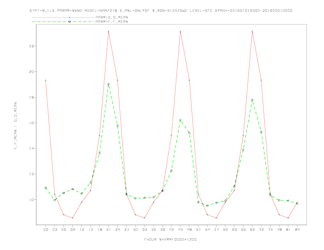Viewport: 324px width, 250px height.
Task: Select x-axis forecast hour label 21
Action: point(108,230)
